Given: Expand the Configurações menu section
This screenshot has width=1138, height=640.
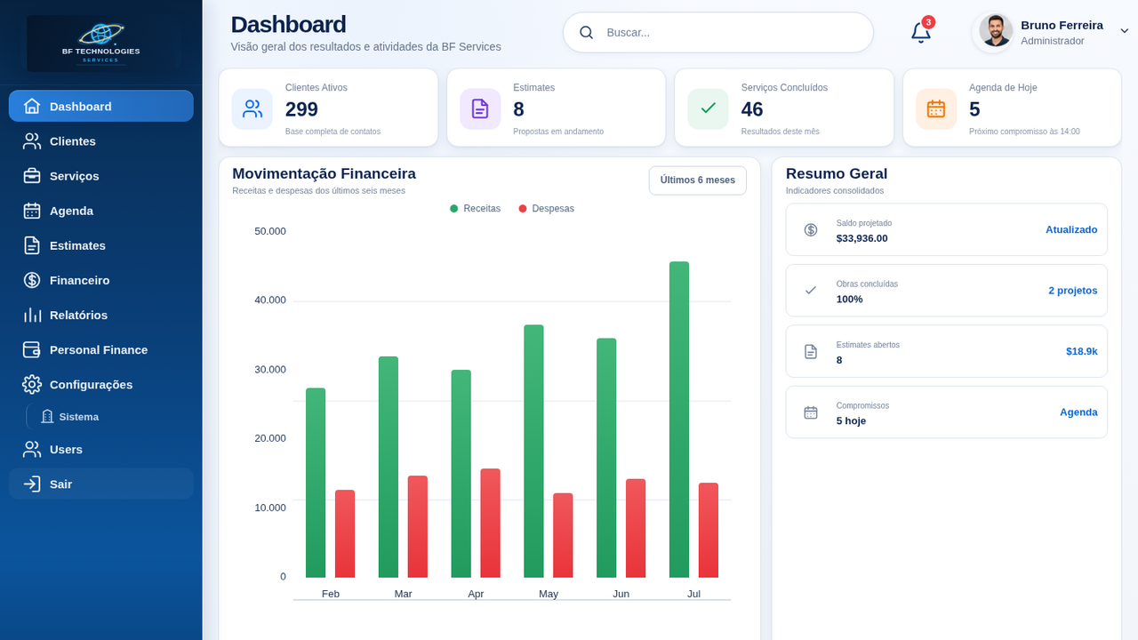Looking at the screenshot, I should (101, 385).
